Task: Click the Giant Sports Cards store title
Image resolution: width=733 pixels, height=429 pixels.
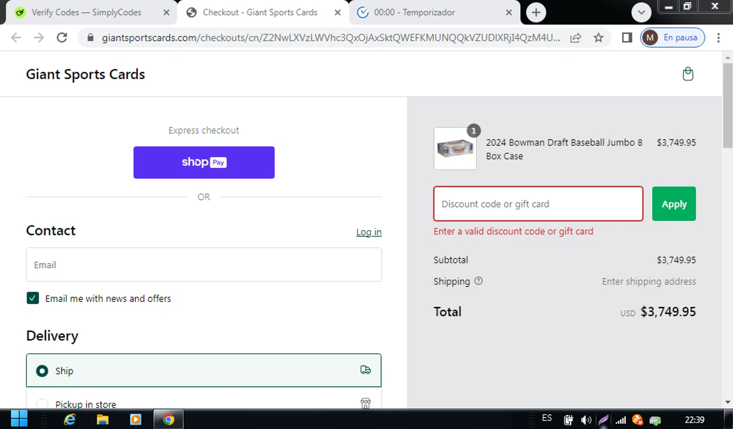Action: coord(86,74)
